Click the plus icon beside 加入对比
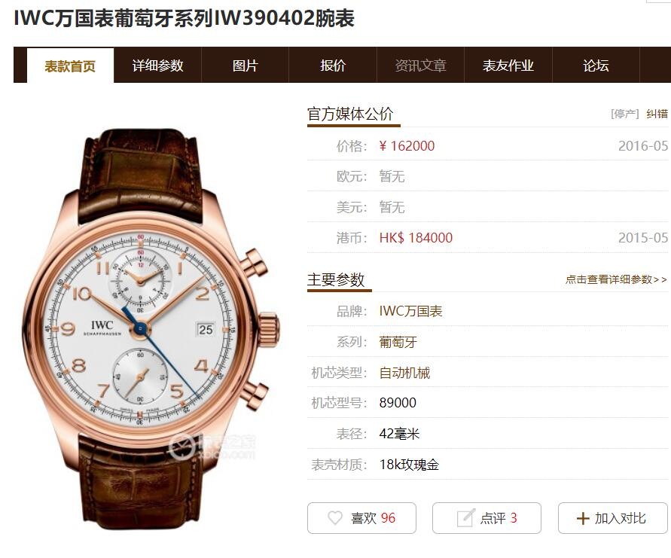The width and height of the screenshot is (671, 558). pos(583,519)
